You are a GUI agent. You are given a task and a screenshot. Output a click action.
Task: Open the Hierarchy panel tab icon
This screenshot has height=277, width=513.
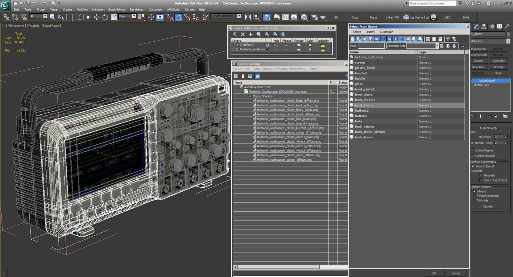[484, 27]
